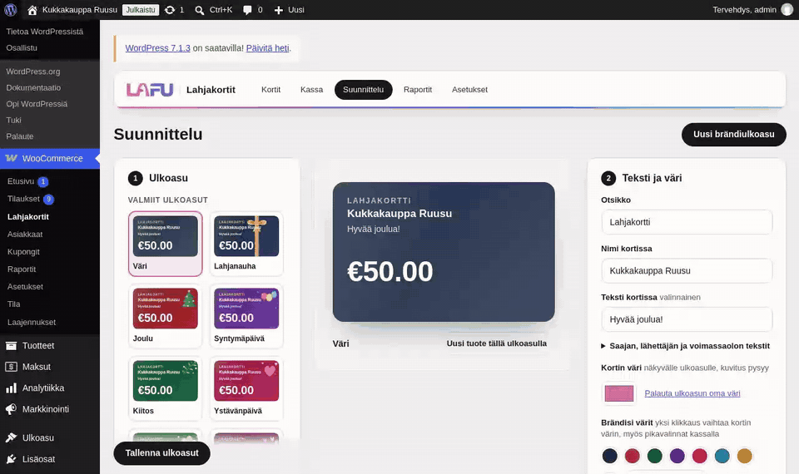799x474 pixels.
Task: Open the Ctrl+K search icon
Action: tap(199, 10)
